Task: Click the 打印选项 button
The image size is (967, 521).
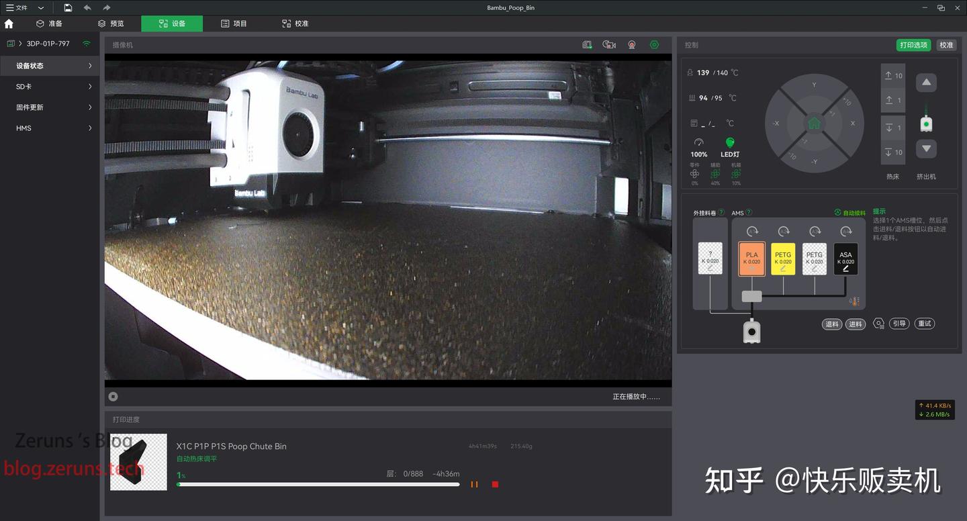Action: click(x=913, y=44)
